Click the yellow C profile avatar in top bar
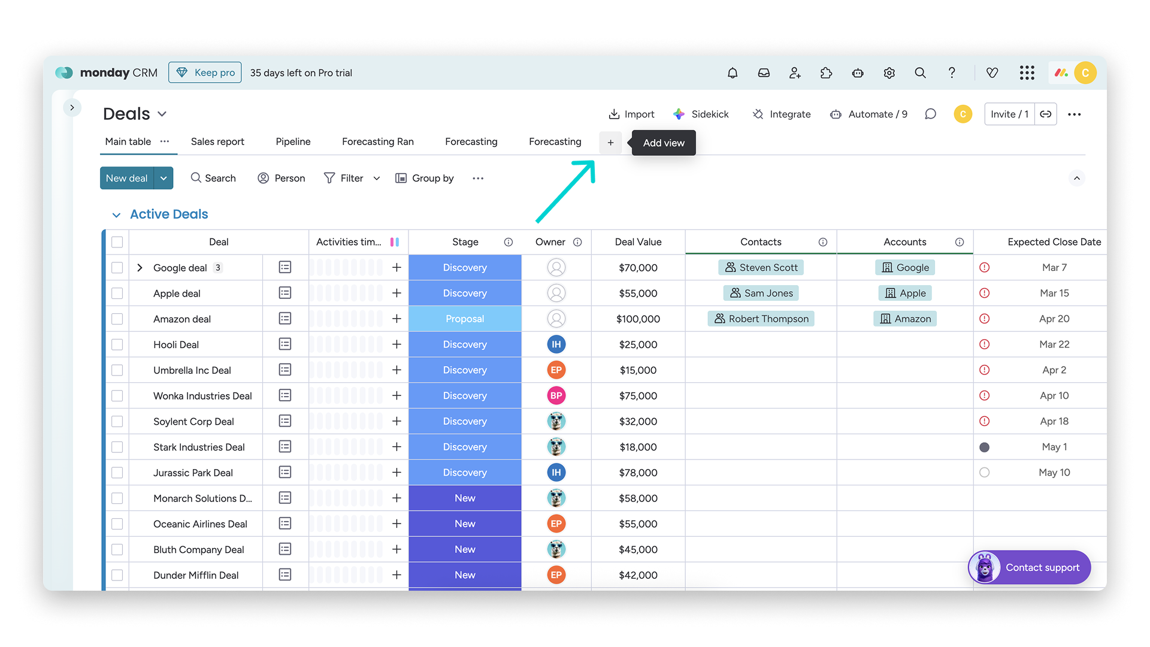1150x647 pixels. click(1085, 72)
